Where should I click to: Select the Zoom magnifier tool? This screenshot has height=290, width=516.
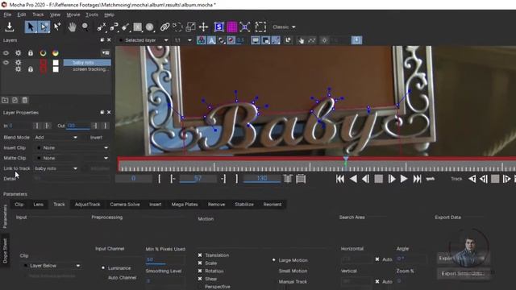pos(85,27)
